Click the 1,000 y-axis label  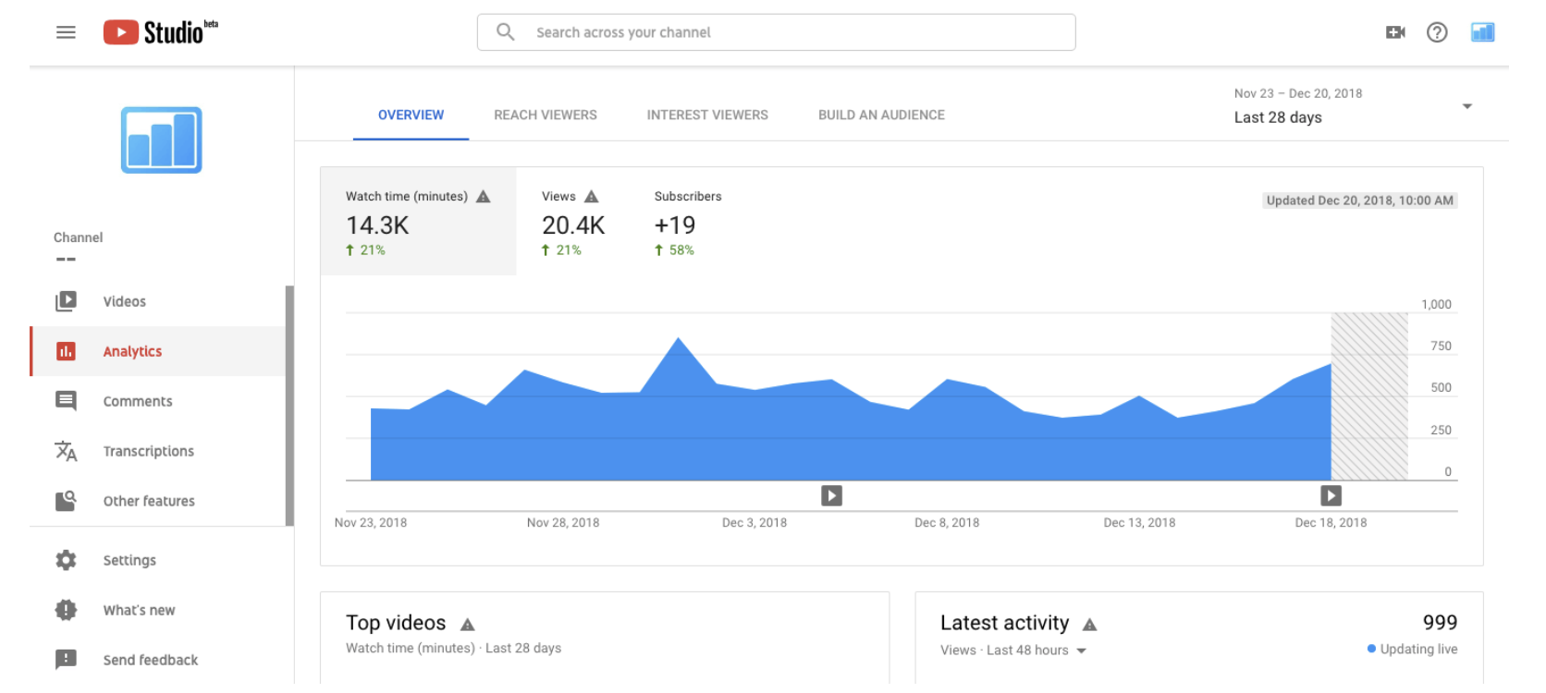[x=1436, y=305]
